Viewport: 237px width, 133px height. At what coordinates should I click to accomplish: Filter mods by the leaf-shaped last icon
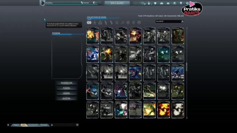[x=139, y=22]
